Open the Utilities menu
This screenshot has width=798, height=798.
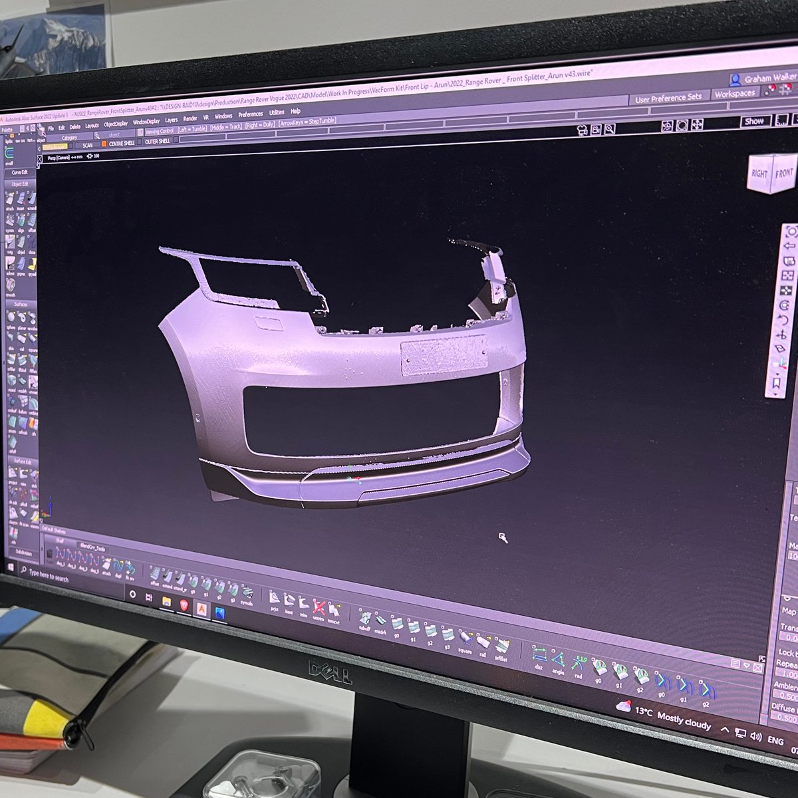point(276,112)
